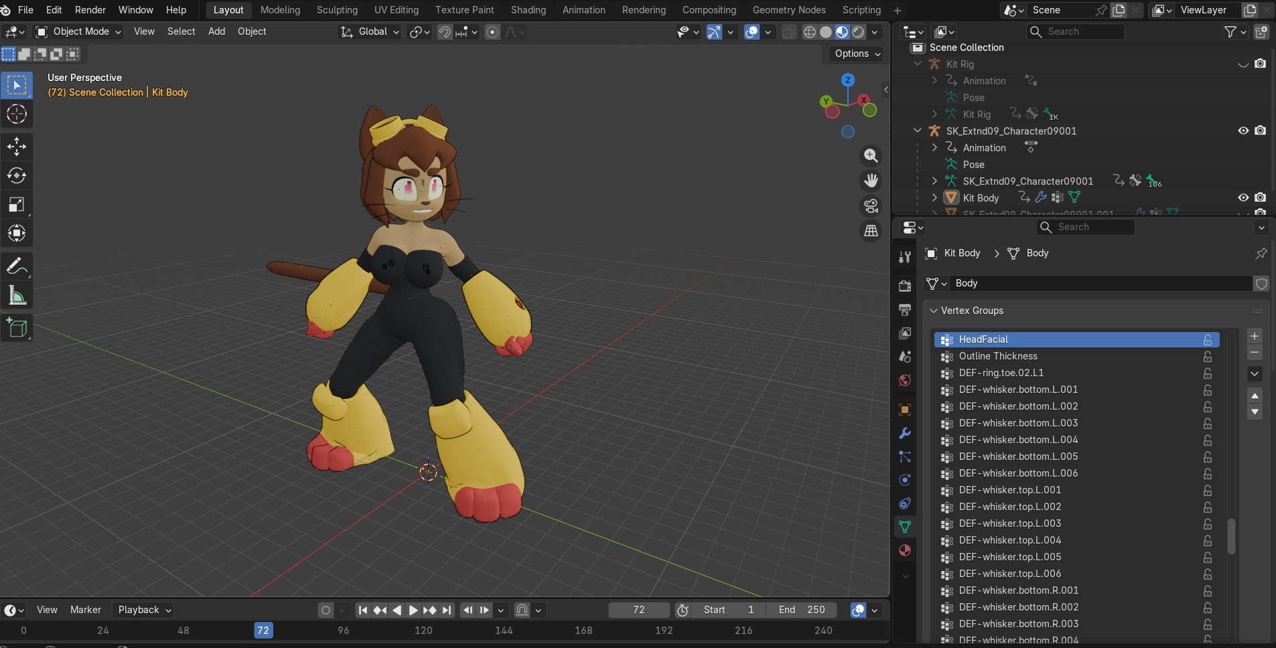Click the viewport zoom magnifier gizmo
This screenshot has width=1276, height=648.
[871, 155]
